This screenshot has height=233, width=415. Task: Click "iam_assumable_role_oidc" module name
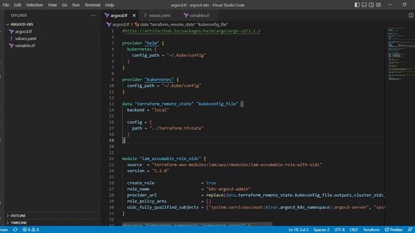point(171,159)
